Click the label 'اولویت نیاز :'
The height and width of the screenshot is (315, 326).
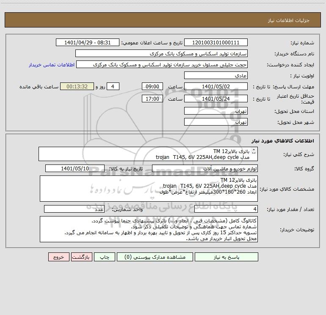click(x=302, y=76)
